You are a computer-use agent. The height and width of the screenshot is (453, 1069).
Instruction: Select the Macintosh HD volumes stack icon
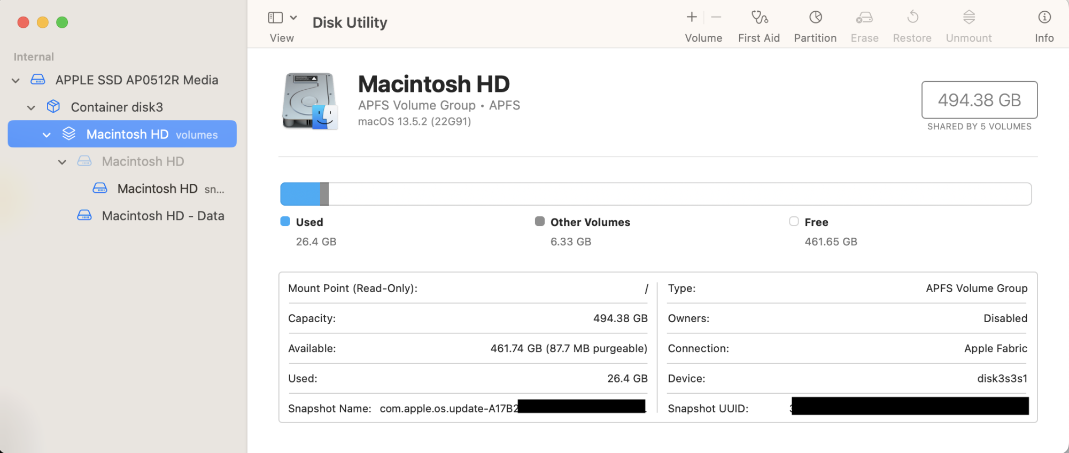click(69, 134)
